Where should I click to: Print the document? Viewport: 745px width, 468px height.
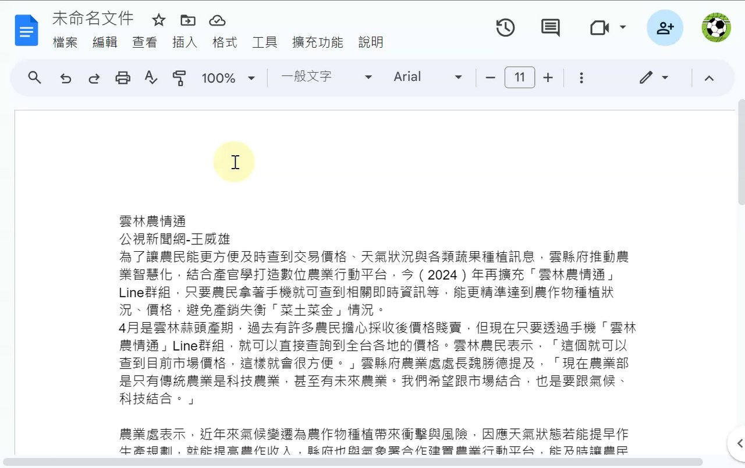coord(123,78)
